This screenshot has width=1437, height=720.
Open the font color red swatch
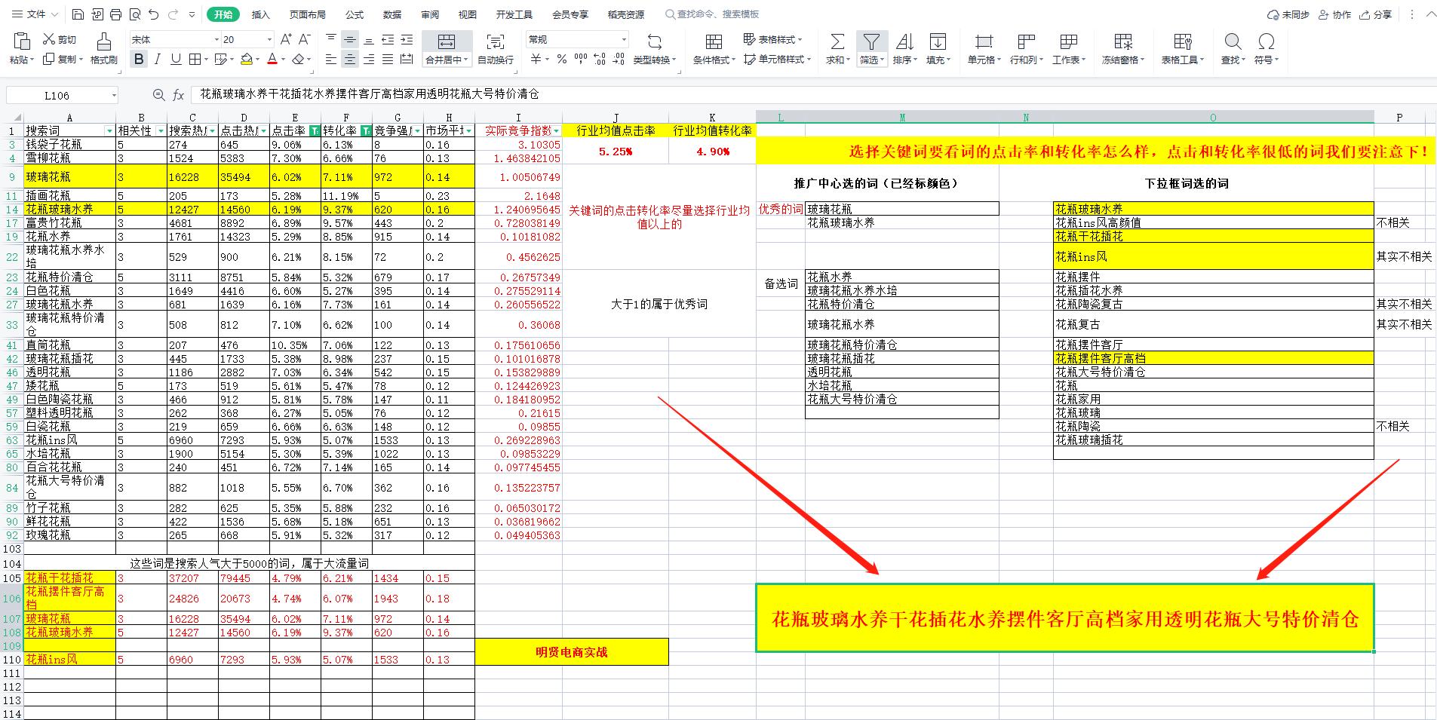click(x=272, y=60)
